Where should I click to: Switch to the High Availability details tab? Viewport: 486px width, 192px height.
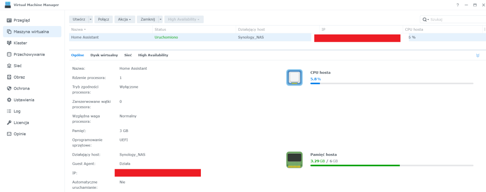pos(153,55)
